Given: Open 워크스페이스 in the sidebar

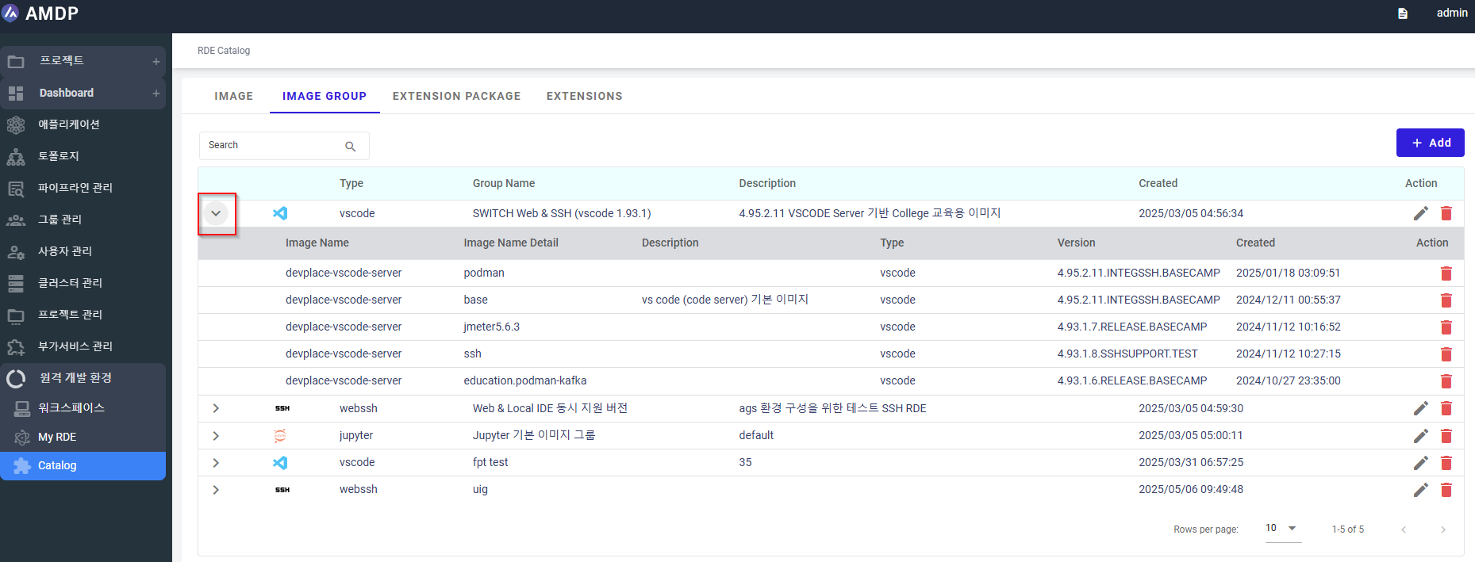Looking at the screenshot, I should pos(83,407).
